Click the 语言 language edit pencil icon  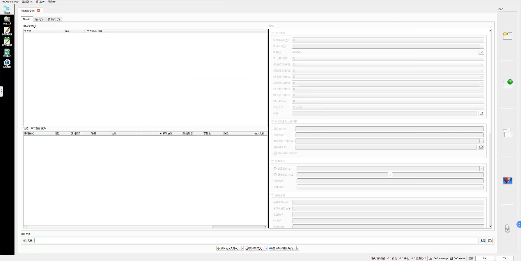pos(481,52)
